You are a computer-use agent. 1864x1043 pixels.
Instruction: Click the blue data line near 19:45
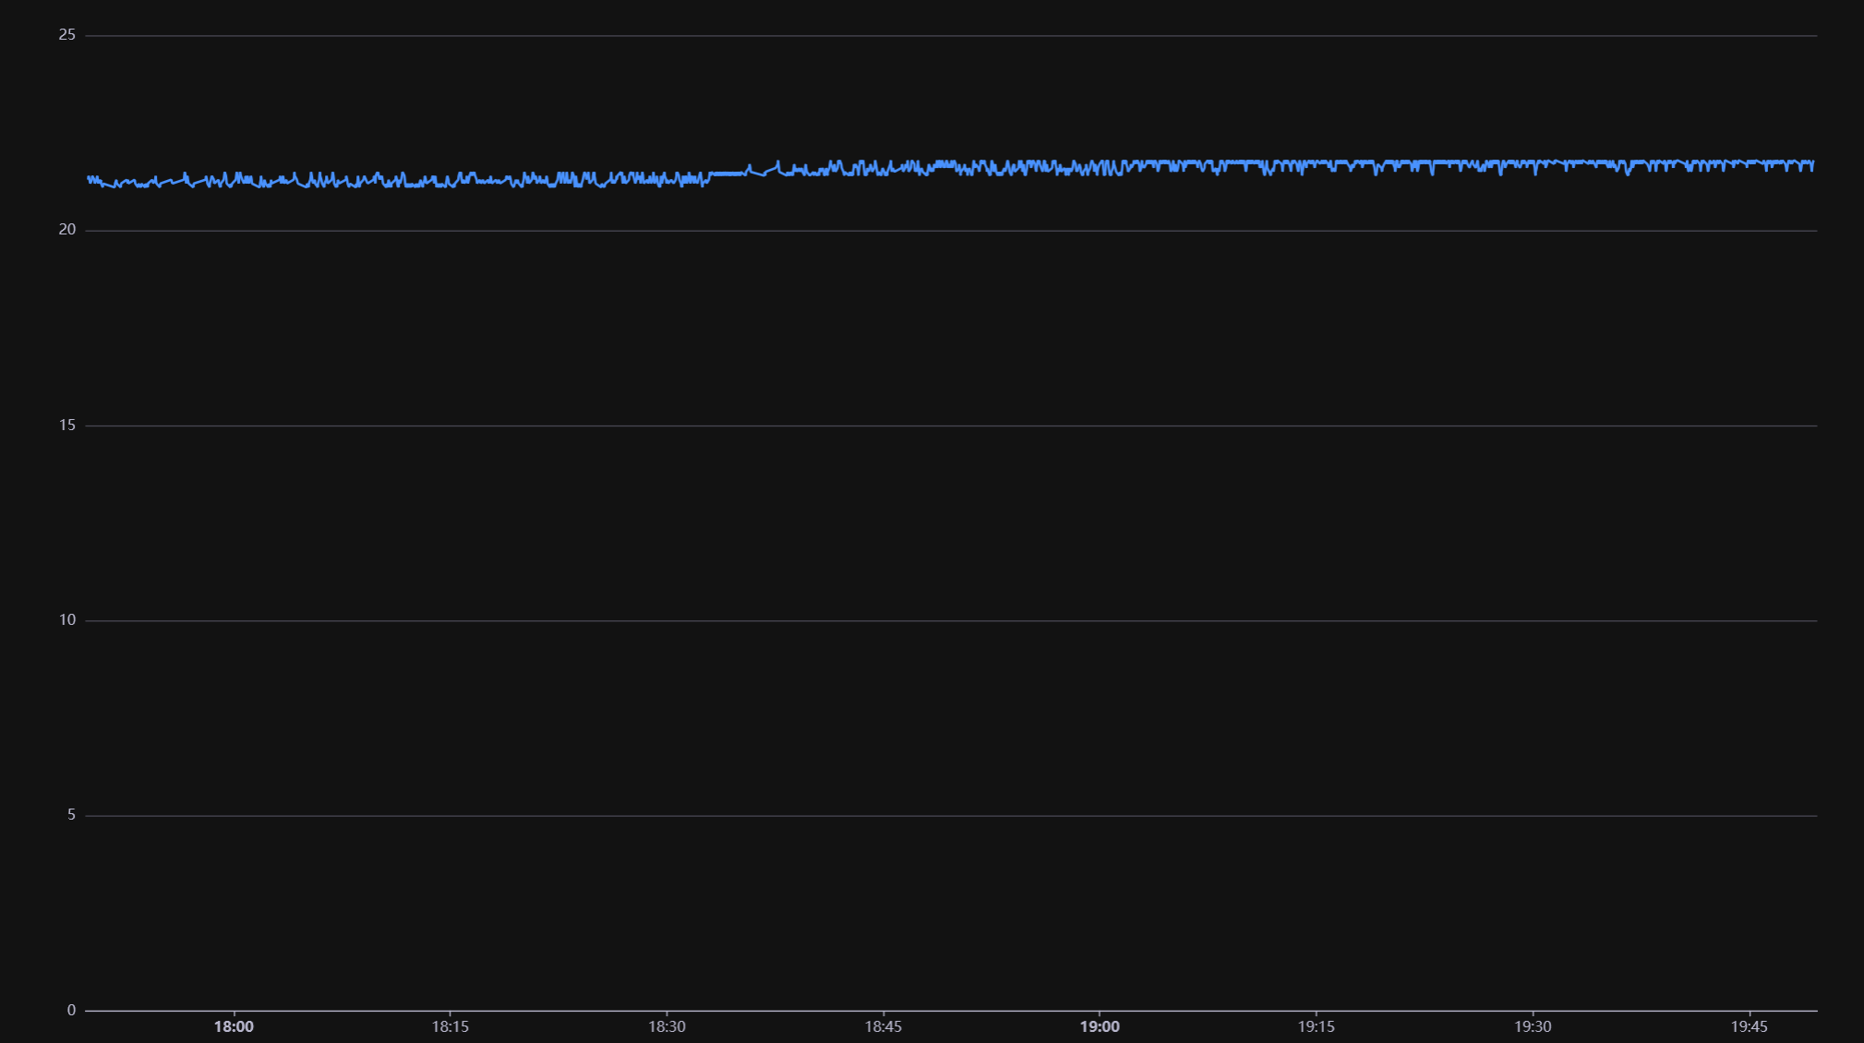point(1750,163)
